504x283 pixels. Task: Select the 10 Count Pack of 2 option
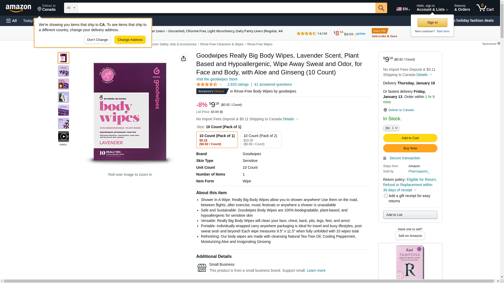coord(261,140)
